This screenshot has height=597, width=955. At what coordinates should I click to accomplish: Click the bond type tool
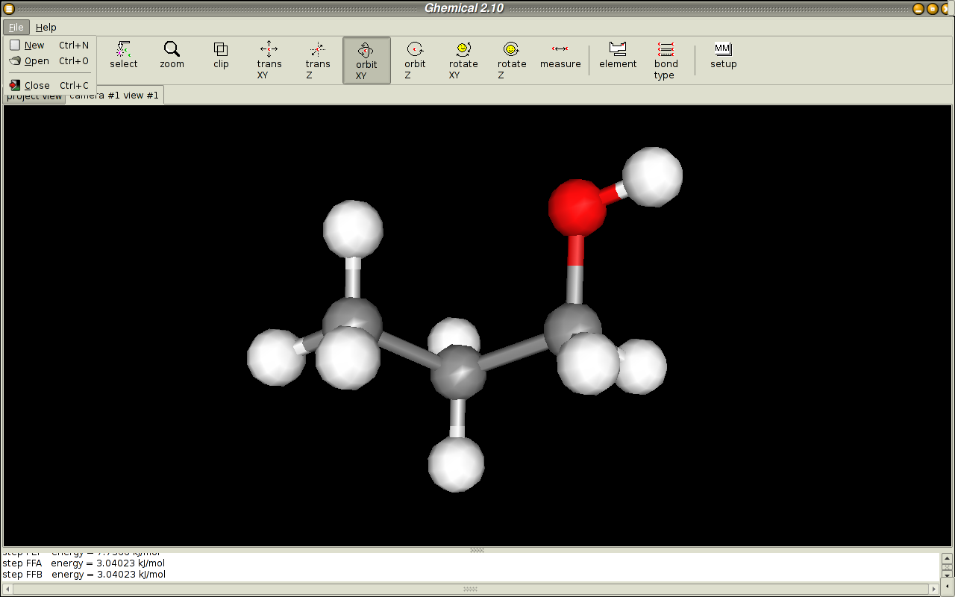pos(666,60)
